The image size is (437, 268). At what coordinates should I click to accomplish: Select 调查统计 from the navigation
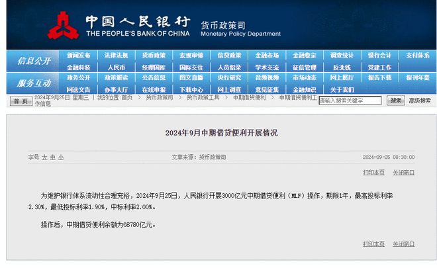[342, 56]
